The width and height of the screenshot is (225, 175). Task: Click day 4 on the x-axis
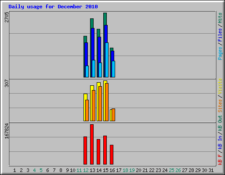click(34, 170)
